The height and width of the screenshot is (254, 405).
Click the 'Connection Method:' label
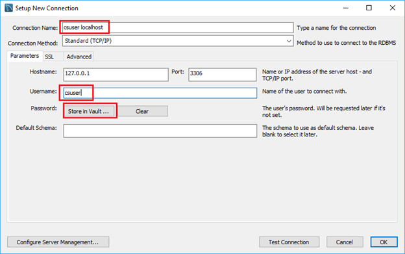click(33, 44)
